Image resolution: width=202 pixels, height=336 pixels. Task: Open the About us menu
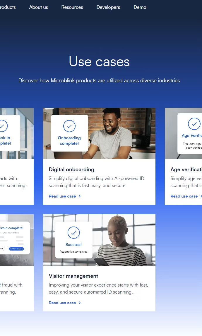(39, 7)
